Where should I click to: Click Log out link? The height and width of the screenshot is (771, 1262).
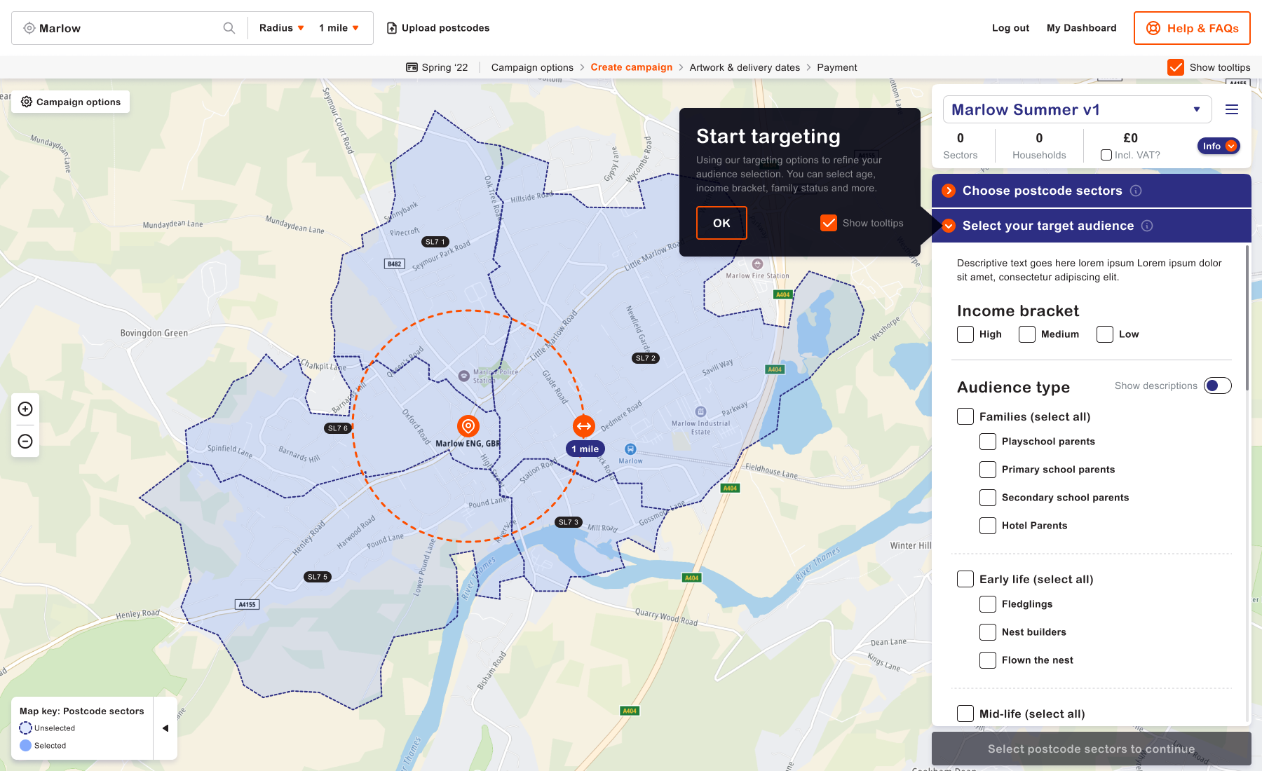(1010, 28)
